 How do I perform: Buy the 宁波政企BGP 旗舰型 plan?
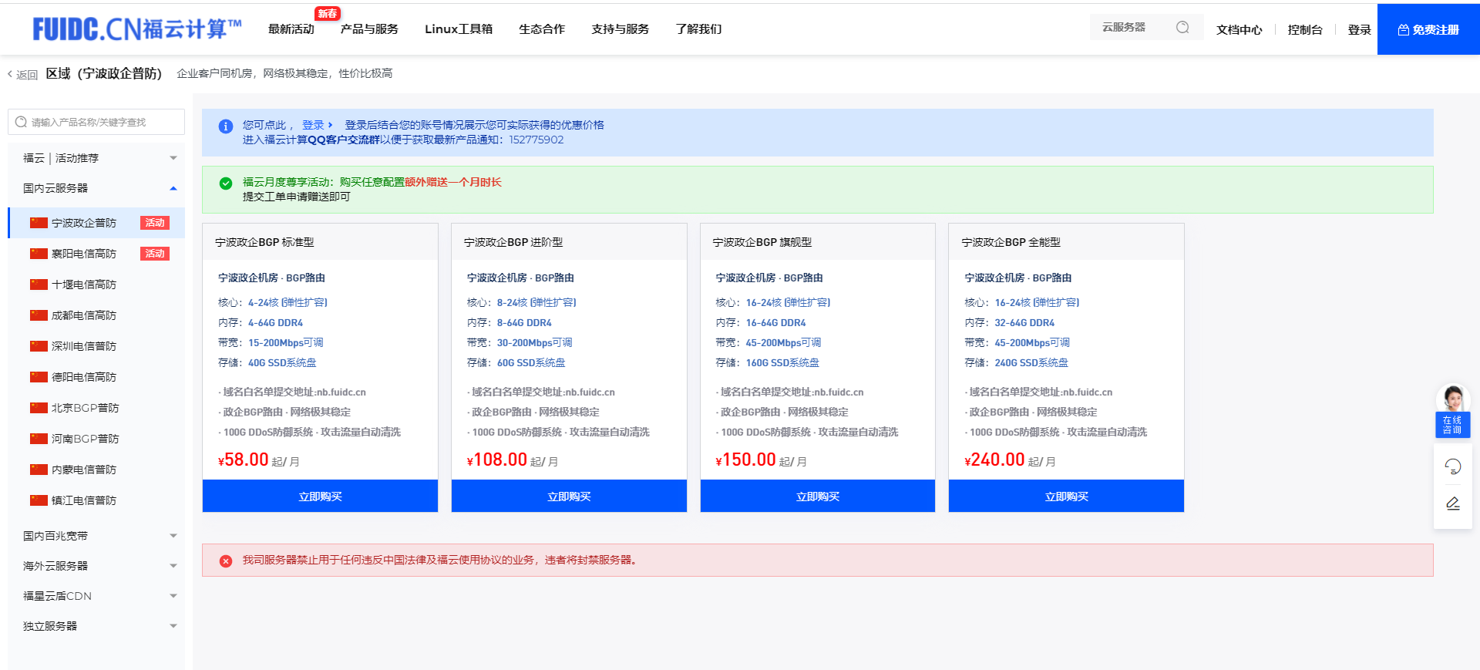tap(818, 497)
